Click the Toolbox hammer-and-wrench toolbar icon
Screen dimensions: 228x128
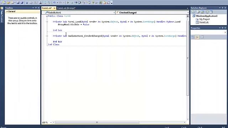coord(97,3)
